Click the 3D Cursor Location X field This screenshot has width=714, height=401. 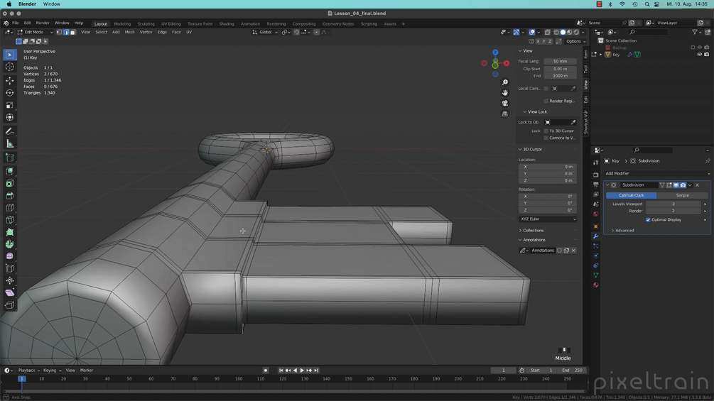[548, 167]
